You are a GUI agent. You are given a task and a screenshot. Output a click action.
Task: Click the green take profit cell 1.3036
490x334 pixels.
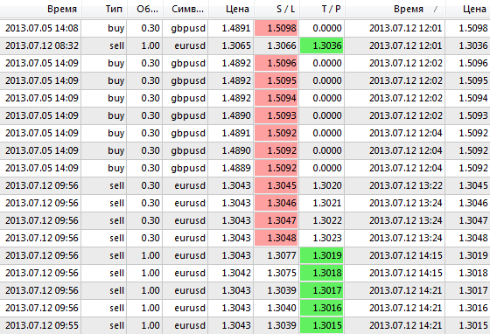[322, 45]
